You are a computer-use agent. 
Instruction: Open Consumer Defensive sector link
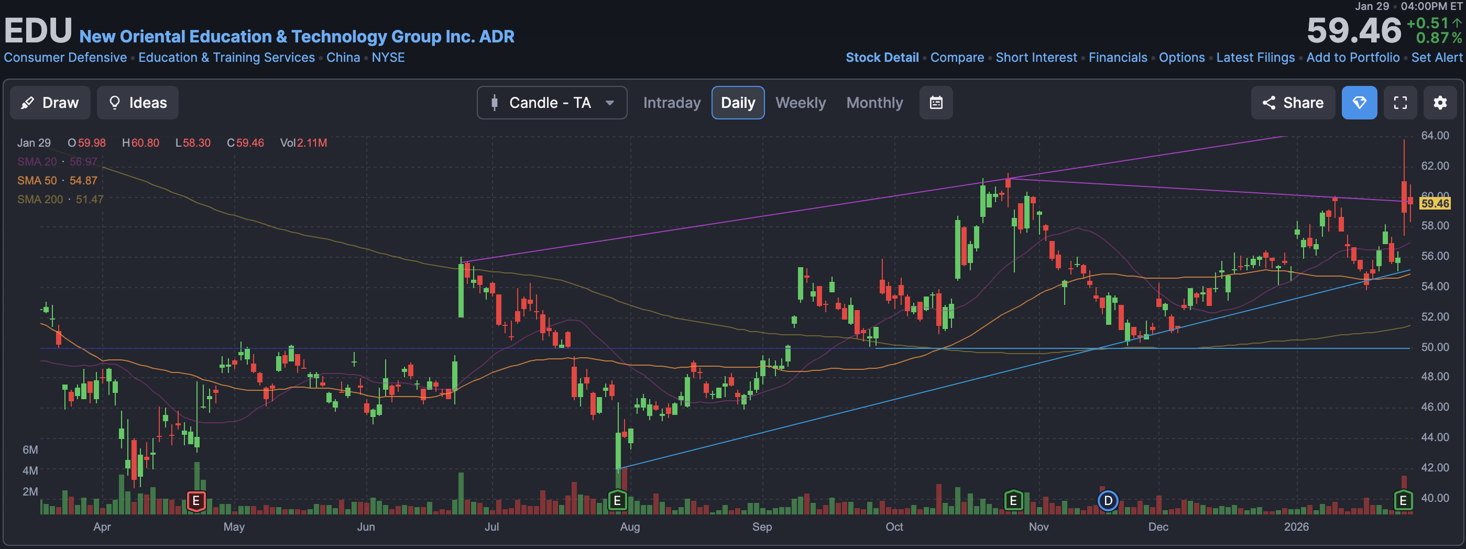[65, 58]
